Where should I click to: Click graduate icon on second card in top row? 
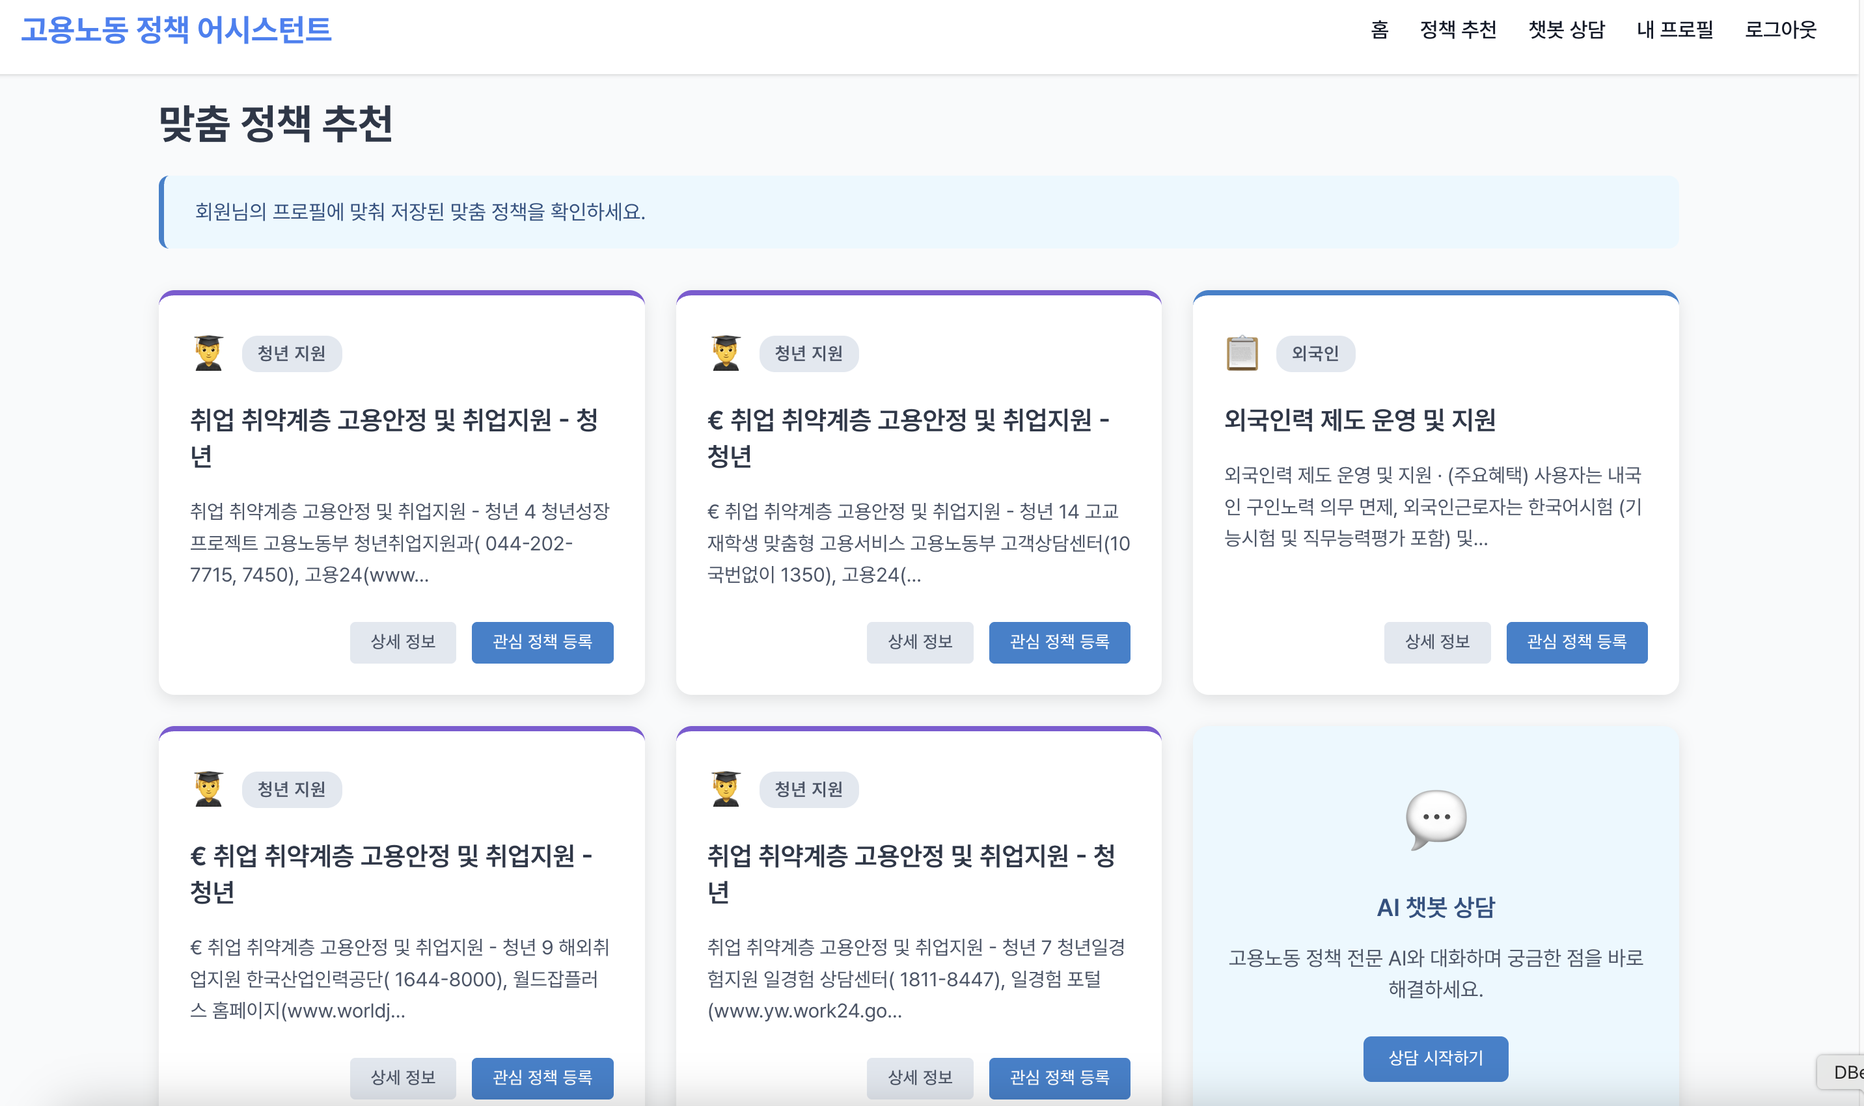click(x=726, y=353)
